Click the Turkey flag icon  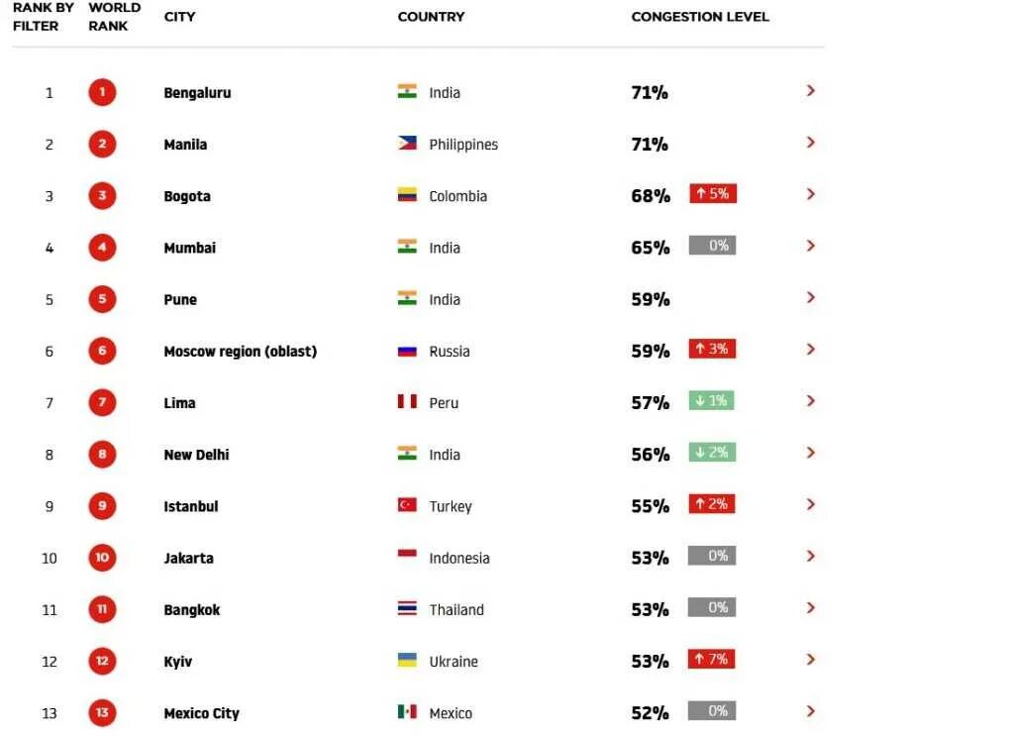(x=407, y=505)
